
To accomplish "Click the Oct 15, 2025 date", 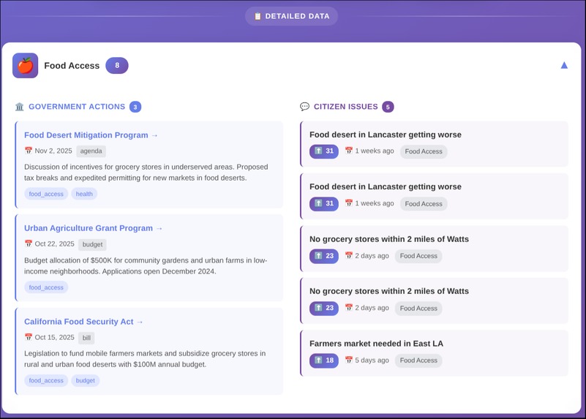I will pos(55,337).
